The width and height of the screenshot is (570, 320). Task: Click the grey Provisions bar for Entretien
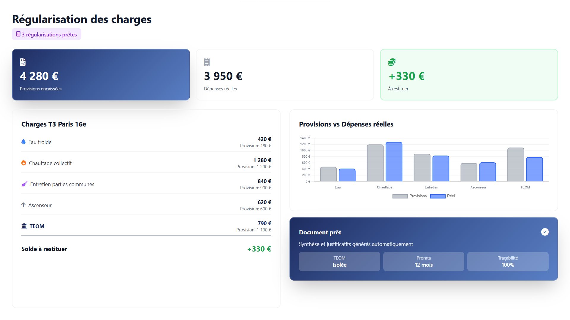pyautogui.click(x=422, y=168)
